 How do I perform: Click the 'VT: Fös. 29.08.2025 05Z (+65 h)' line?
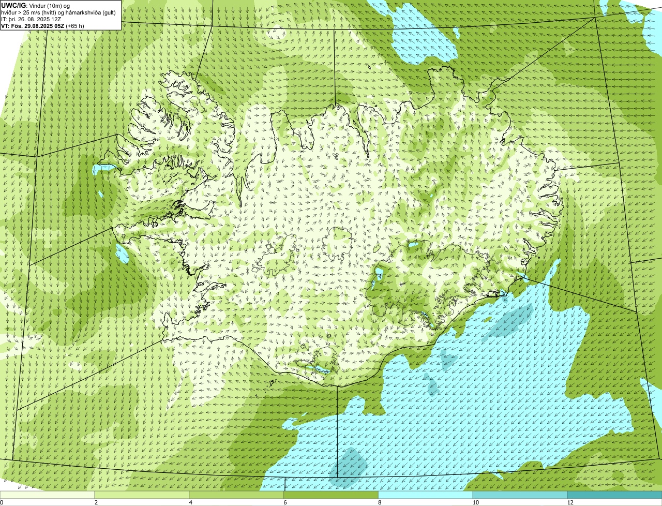42,25
